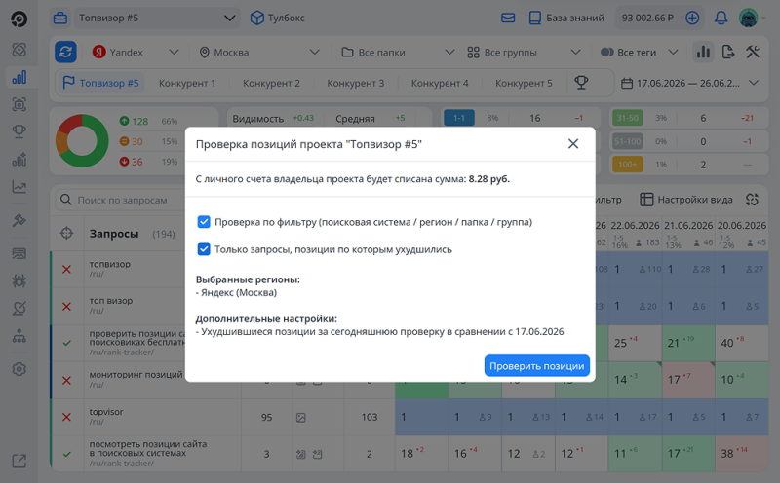The width and height of the screenshot is (780, 483).
Task: Toggle the red X for топ визор query
Action: point(66,306)
